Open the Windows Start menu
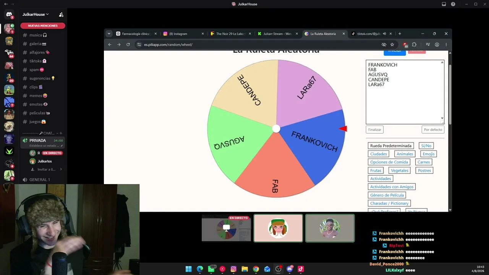The width and height of the screenshot is (489, 275). (188, 269)
